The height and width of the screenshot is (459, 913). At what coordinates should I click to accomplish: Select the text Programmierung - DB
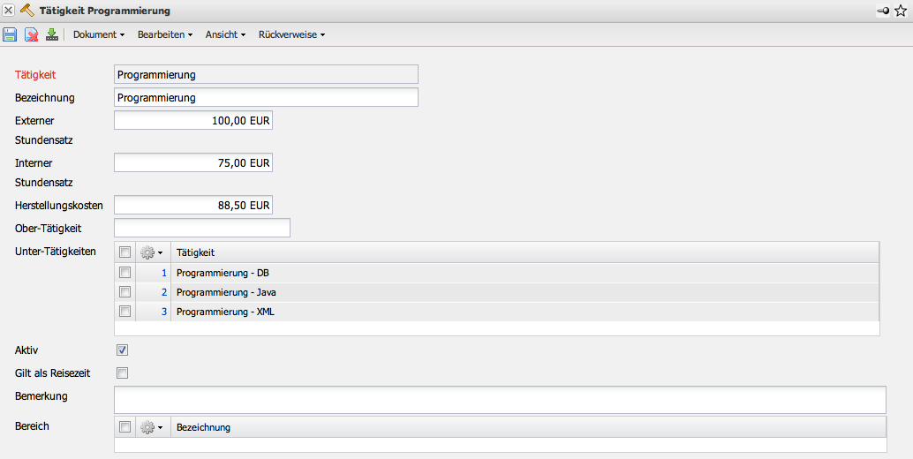(223, 272)
